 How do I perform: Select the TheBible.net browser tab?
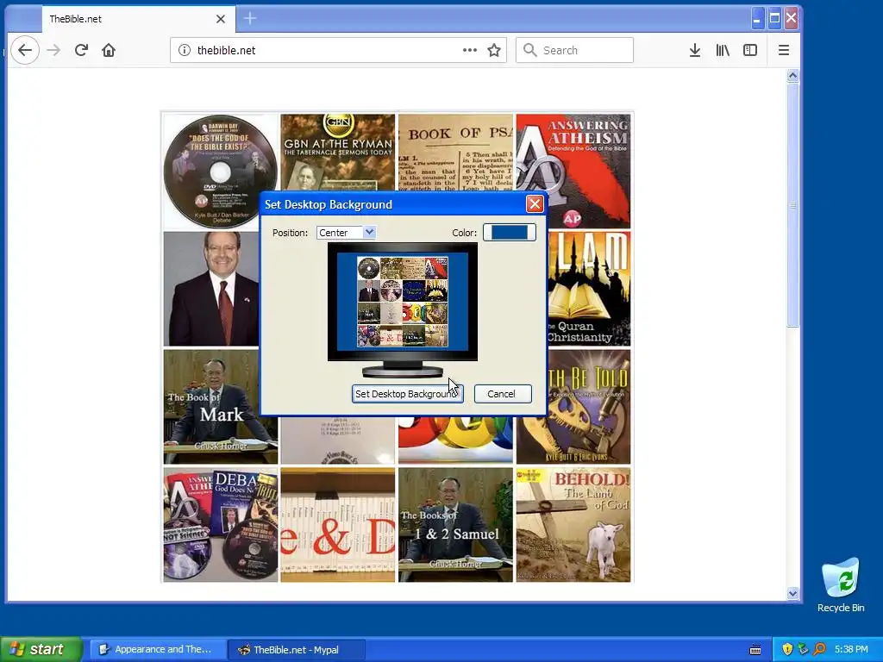tap(139, 19)
